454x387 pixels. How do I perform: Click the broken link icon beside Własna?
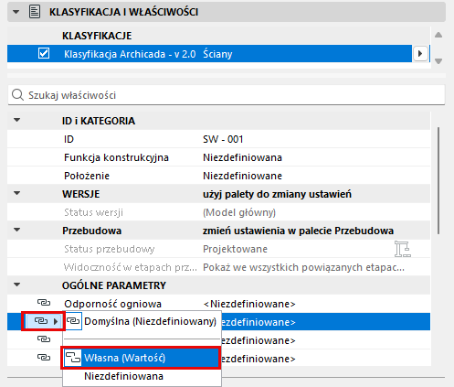pos(73,358)
